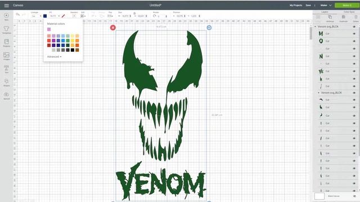Switch to the Layers tab
This screenshot has height=202, width=360.
point(325,12)
